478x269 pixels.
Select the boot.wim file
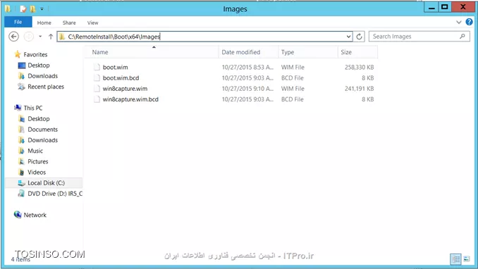(x=115, y=68)
